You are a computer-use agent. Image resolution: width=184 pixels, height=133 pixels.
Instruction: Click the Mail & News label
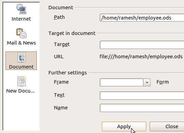tap(21, 43)
